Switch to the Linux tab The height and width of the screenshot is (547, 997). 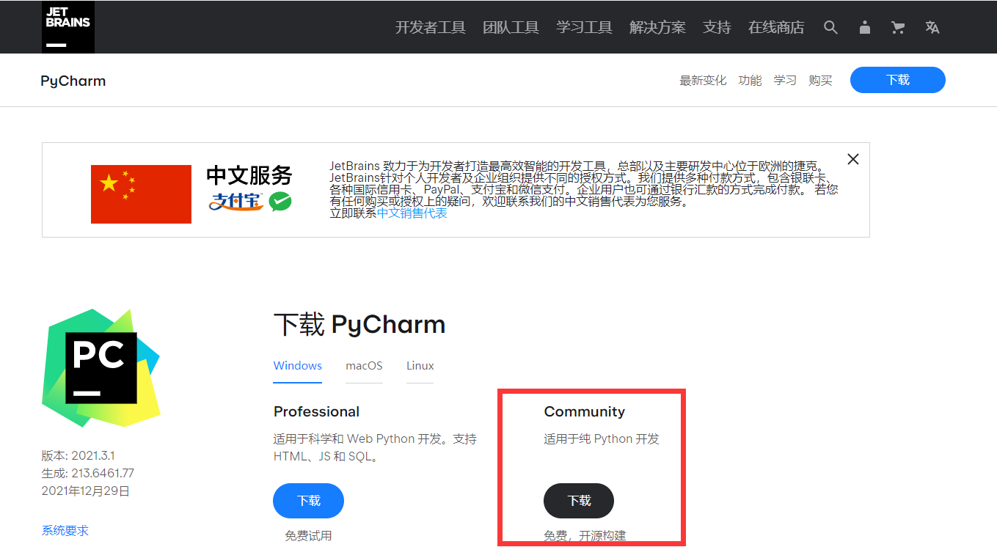(x=420, y=366)
